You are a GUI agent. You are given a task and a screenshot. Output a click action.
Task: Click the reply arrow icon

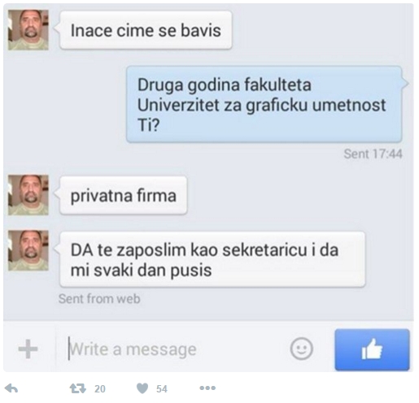coord(11,388)
